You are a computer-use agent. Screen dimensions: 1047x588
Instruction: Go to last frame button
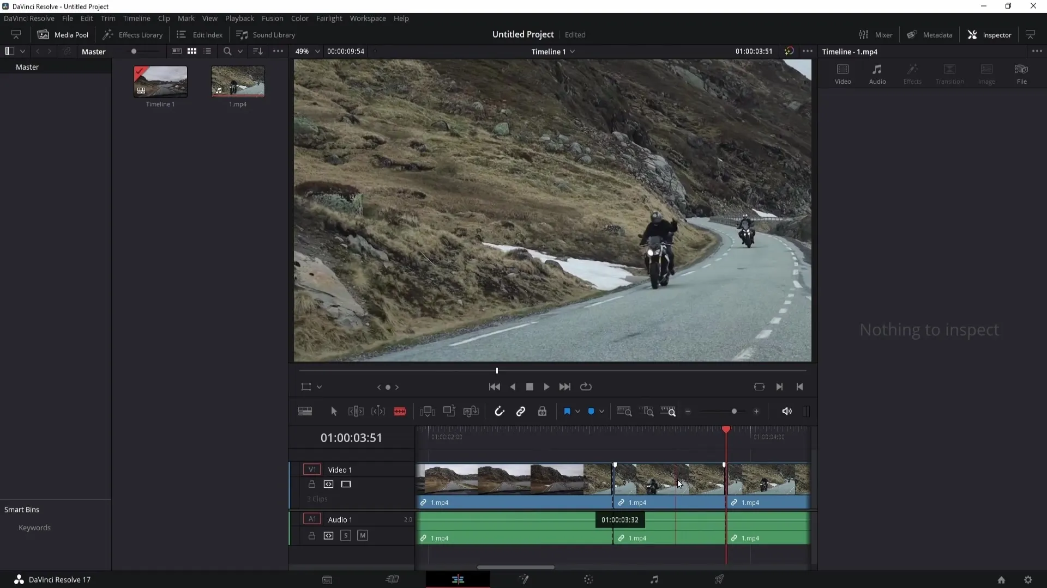(565, 387)
